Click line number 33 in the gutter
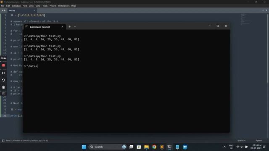269x151 pixels. click(x=5, y=116)
